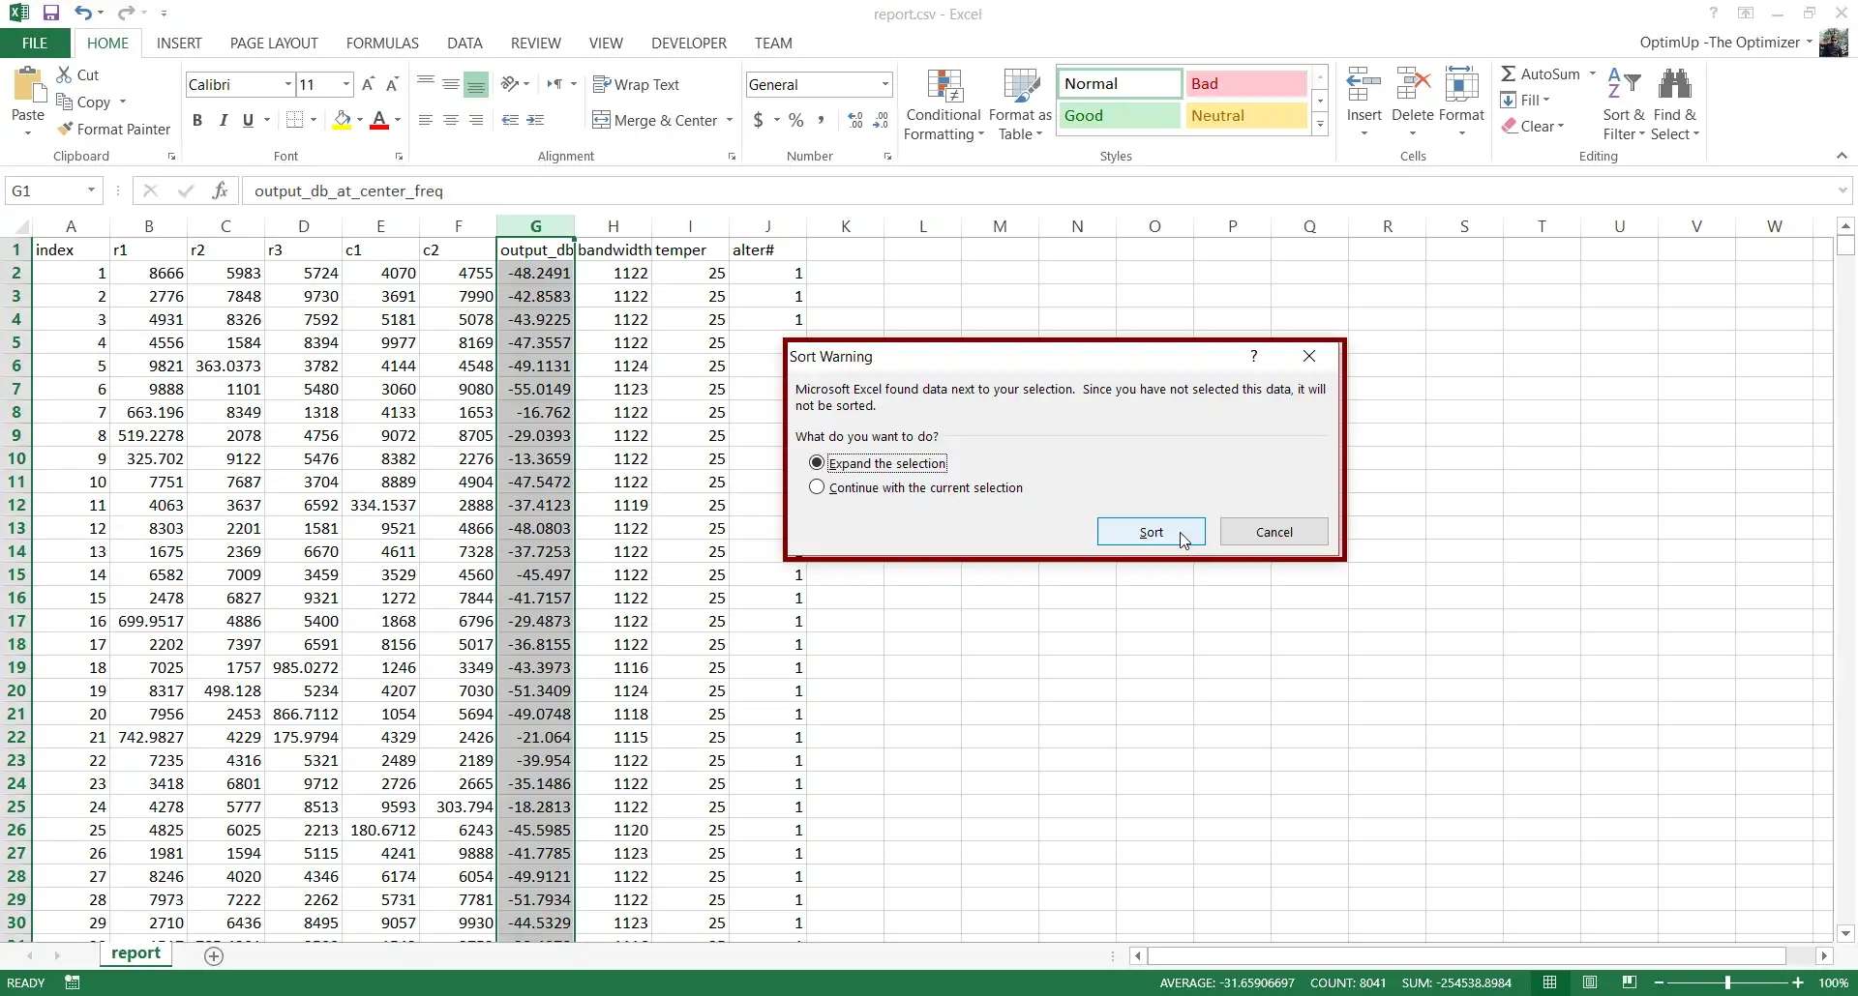1858x996 pixels.
Task: Switch to the DATA tab
Action: point(464,43)
